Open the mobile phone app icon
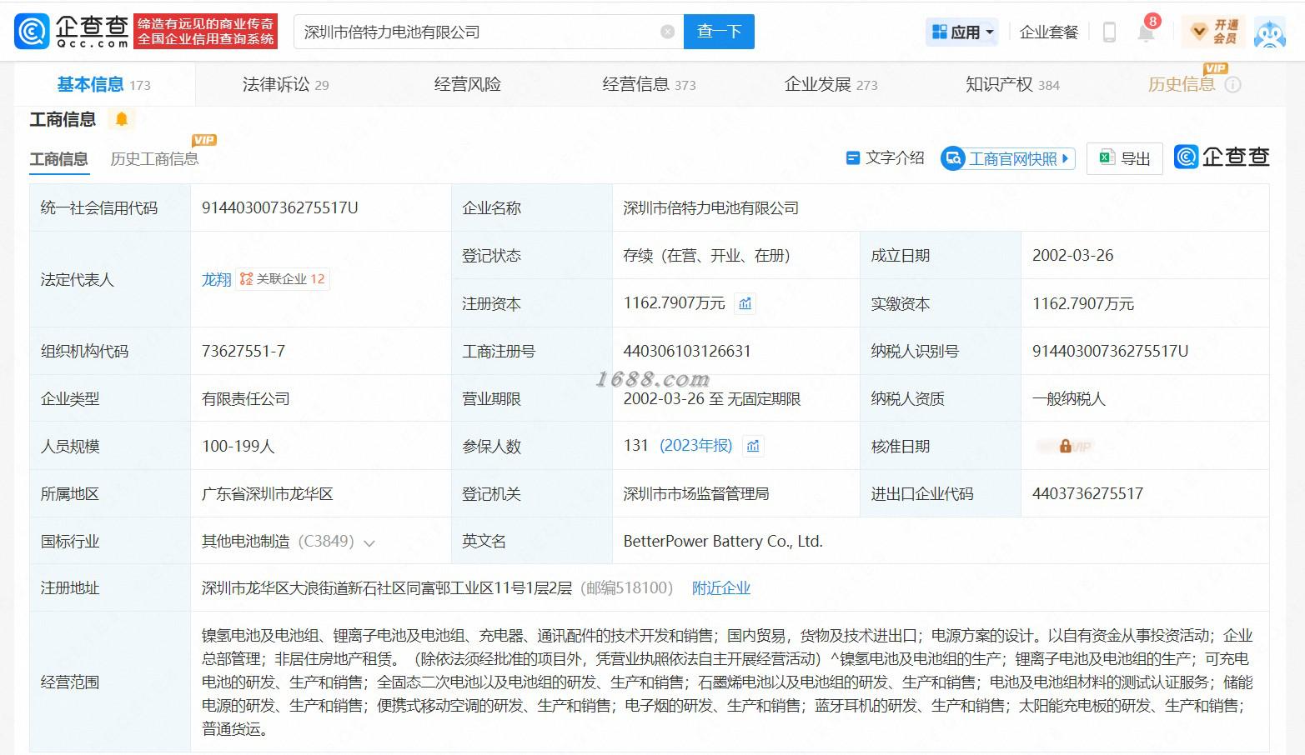 click(x=1109, y=32)
